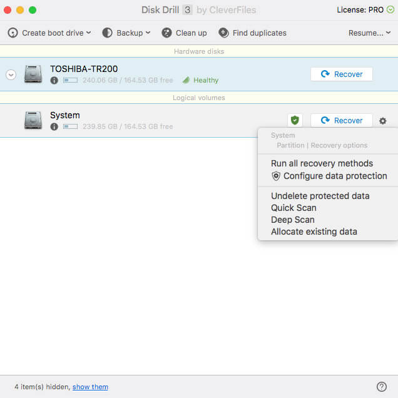Viewport: 398px width, 398px height.
Task: Select Run all recovery methods
Action: (322, 163)
